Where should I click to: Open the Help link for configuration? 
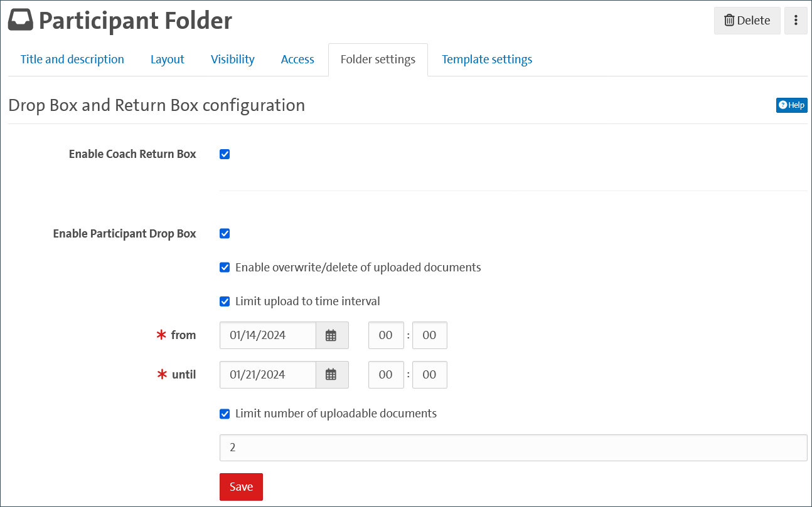(791, 105)
